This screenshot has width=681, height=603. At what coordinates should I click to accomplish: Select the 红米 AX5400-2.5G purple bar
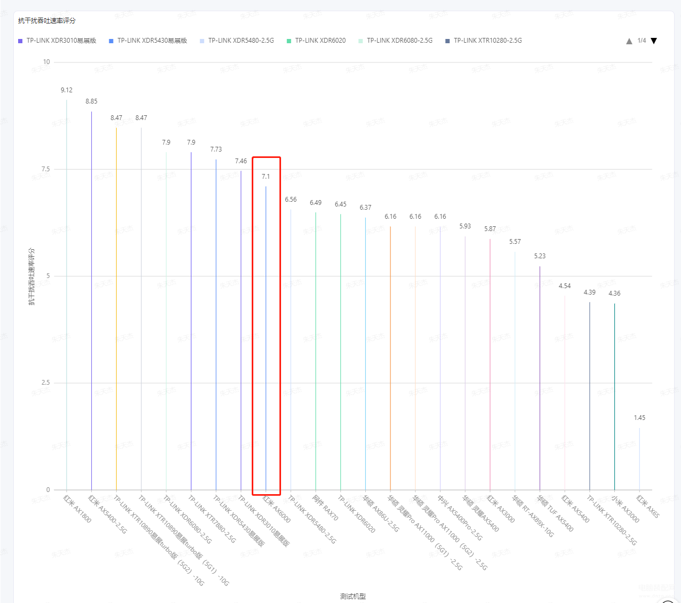pos(91,301)
